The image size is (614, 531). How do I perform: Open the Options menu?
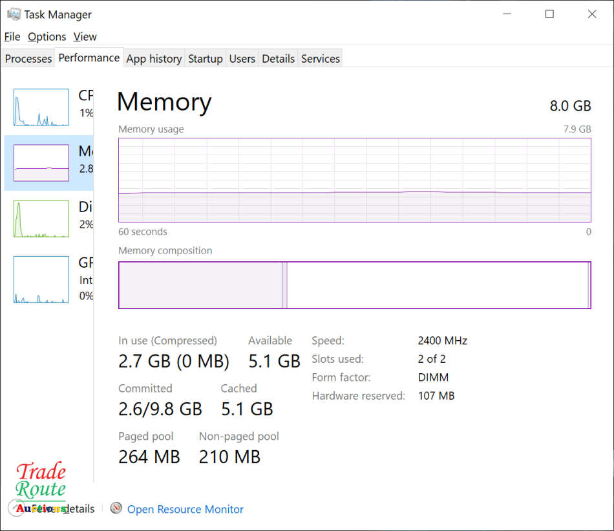click(47, 37)
